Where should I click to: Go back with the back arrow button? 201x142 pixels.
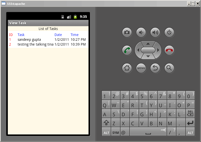pos(155,68)
